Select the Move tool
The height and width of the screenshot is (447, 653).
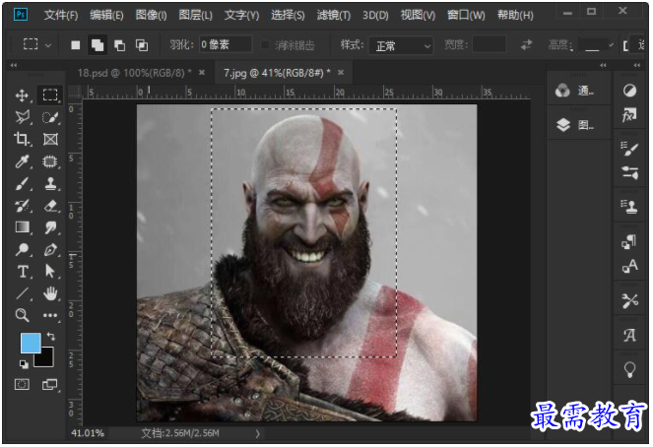click(22, 96)
